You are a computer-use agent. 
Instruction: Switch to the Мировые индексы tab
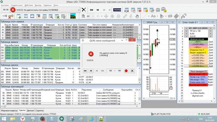point(9,110)
